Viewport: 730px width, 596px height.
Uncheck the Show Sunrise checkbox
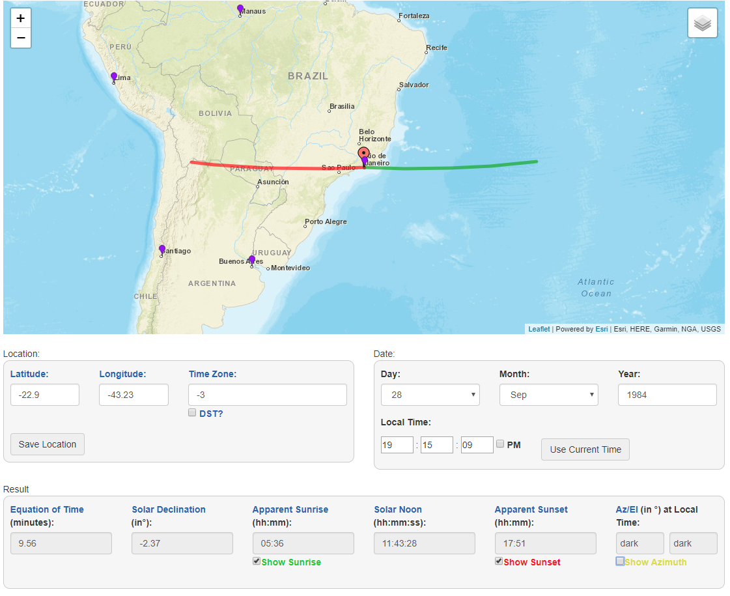[x=257, y=561]
